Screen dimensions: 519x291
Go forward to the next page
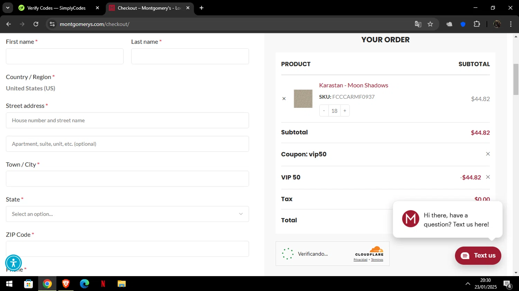(22, 24)
